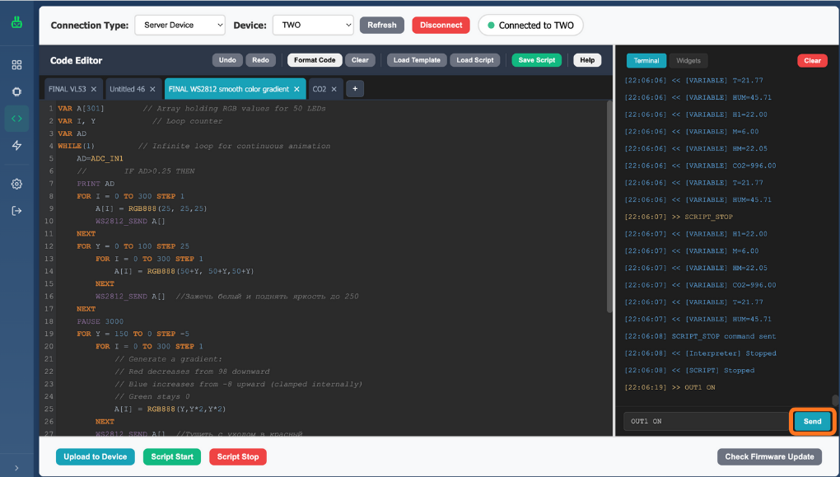Add a new editor tab with plus
The height and width of the screenshot is (477, 840).
[x=354, y=89]
